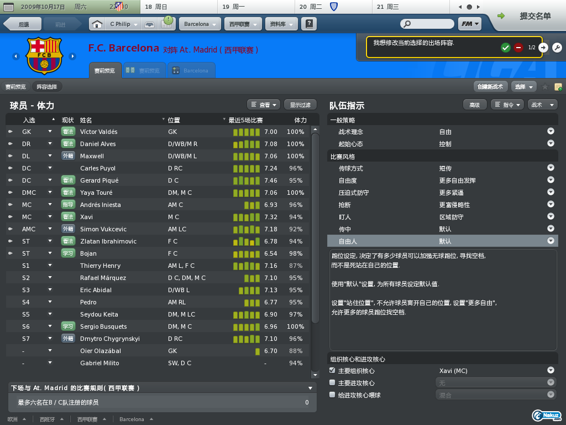Click the form bars for Zlatan Ibrahimovic
Screen dimensions: 566x425
coord(247,241)
